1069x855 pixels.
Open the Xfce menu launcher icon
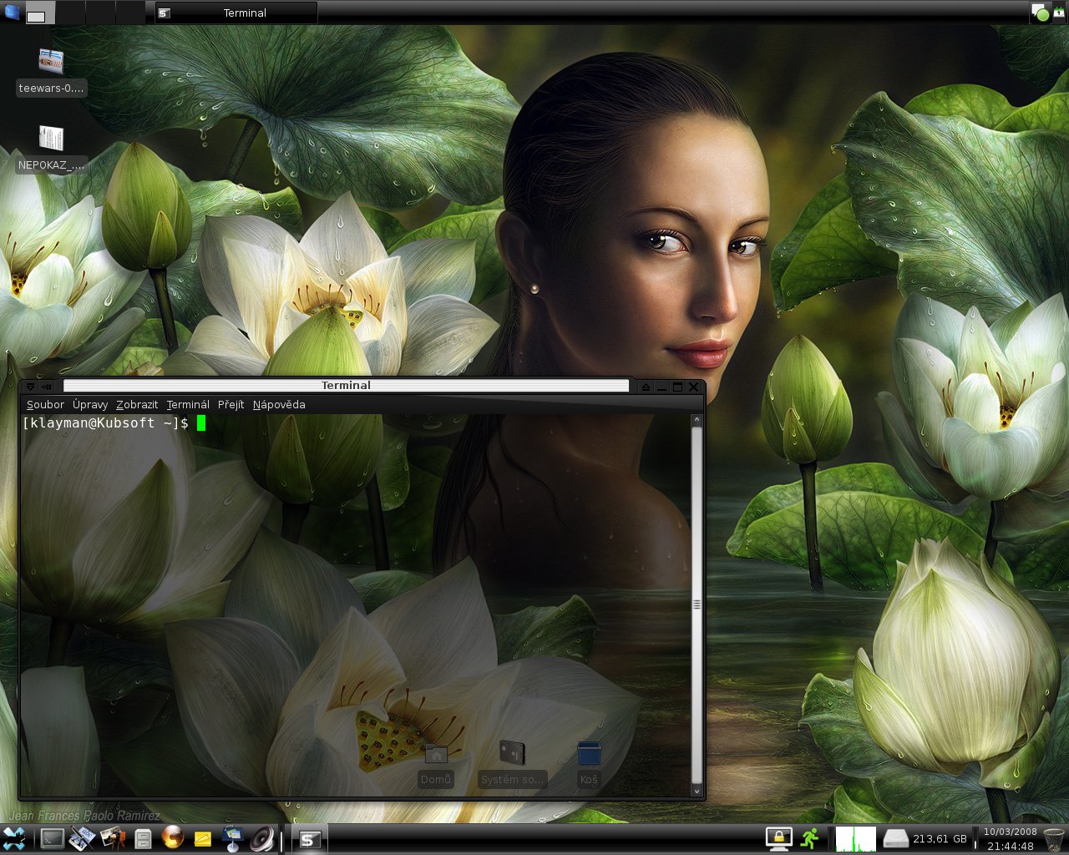[x=14, y=838]
